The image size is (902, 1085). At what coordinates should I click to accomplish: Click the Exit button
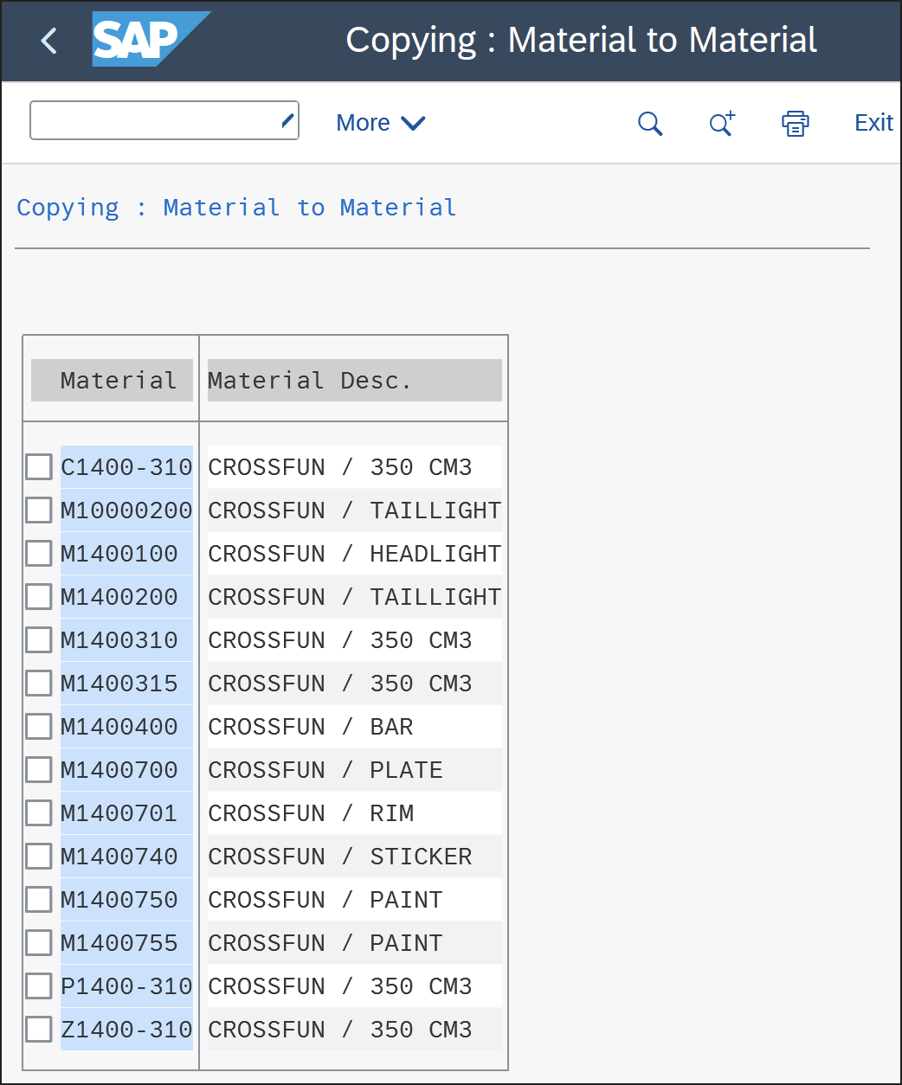point(873,123)
